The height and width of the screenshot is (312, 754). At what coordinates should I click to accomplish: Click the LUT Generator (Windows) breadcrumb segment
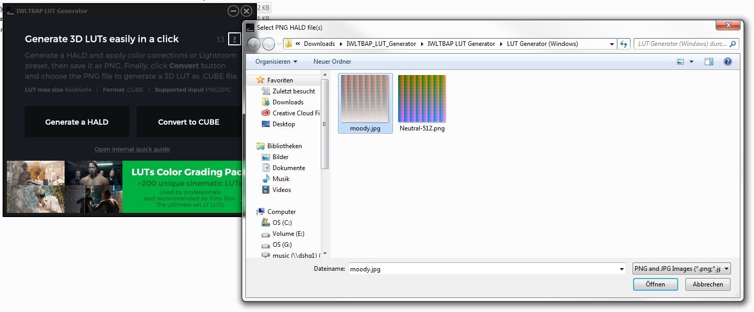point(542,44)
